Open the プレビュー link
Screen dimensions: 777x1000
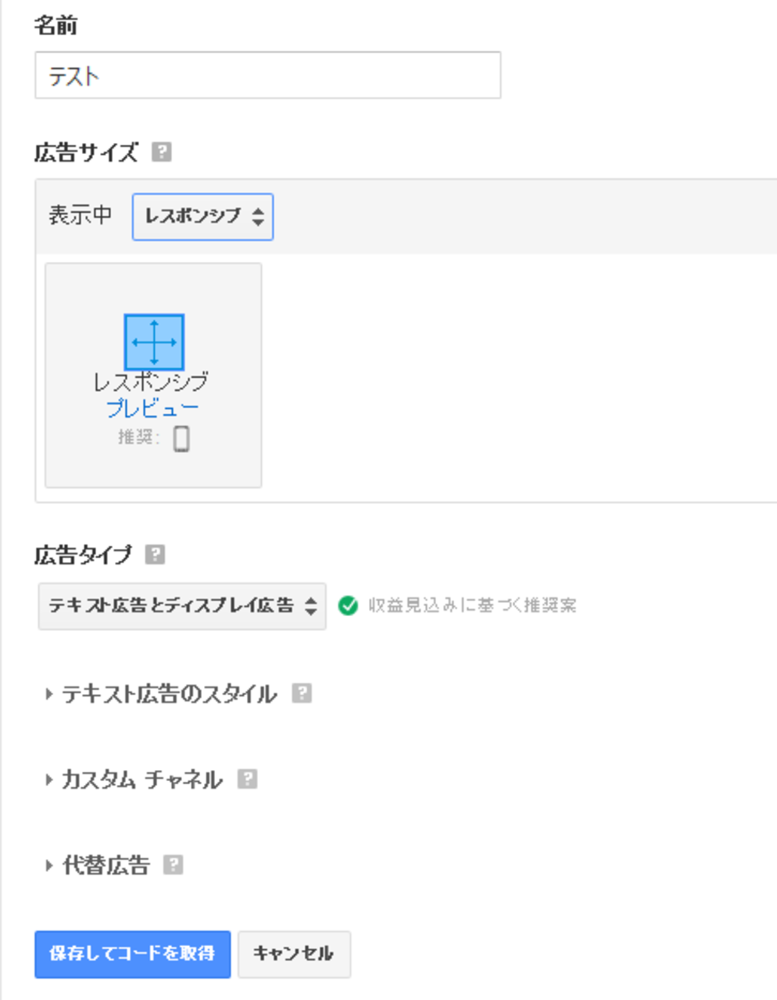coord(152,409)
